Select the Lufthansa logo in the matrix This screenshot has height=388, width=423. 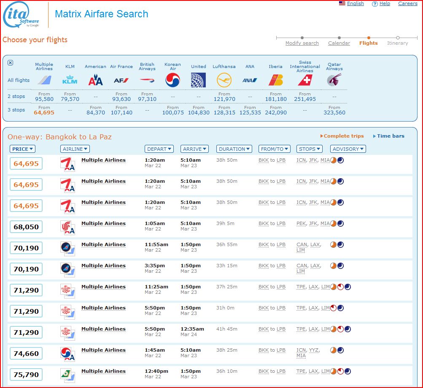[224, 80]
